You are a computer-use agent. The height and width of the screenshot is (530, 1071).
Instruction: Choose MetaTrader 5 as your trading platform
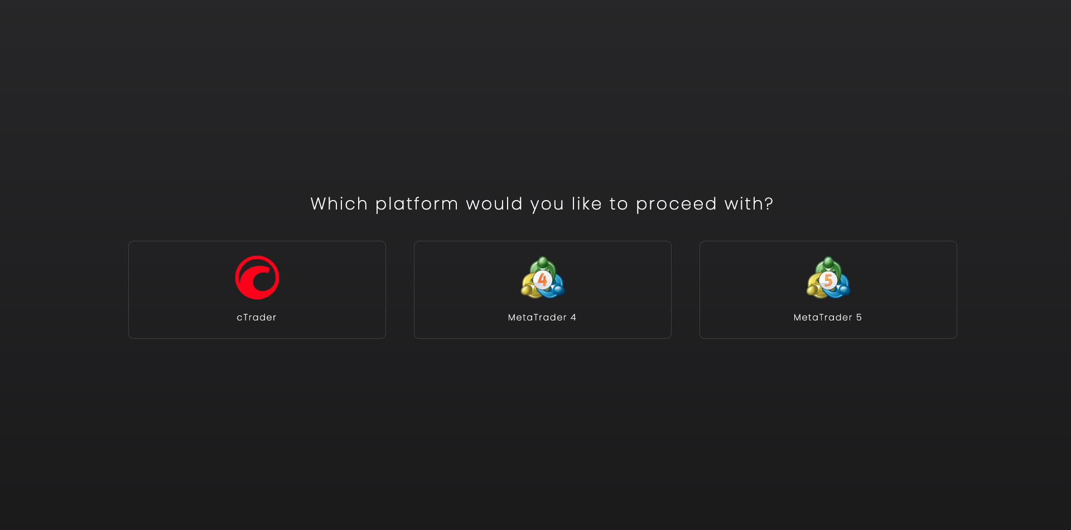pyautogui.click(x=828, y=289)
